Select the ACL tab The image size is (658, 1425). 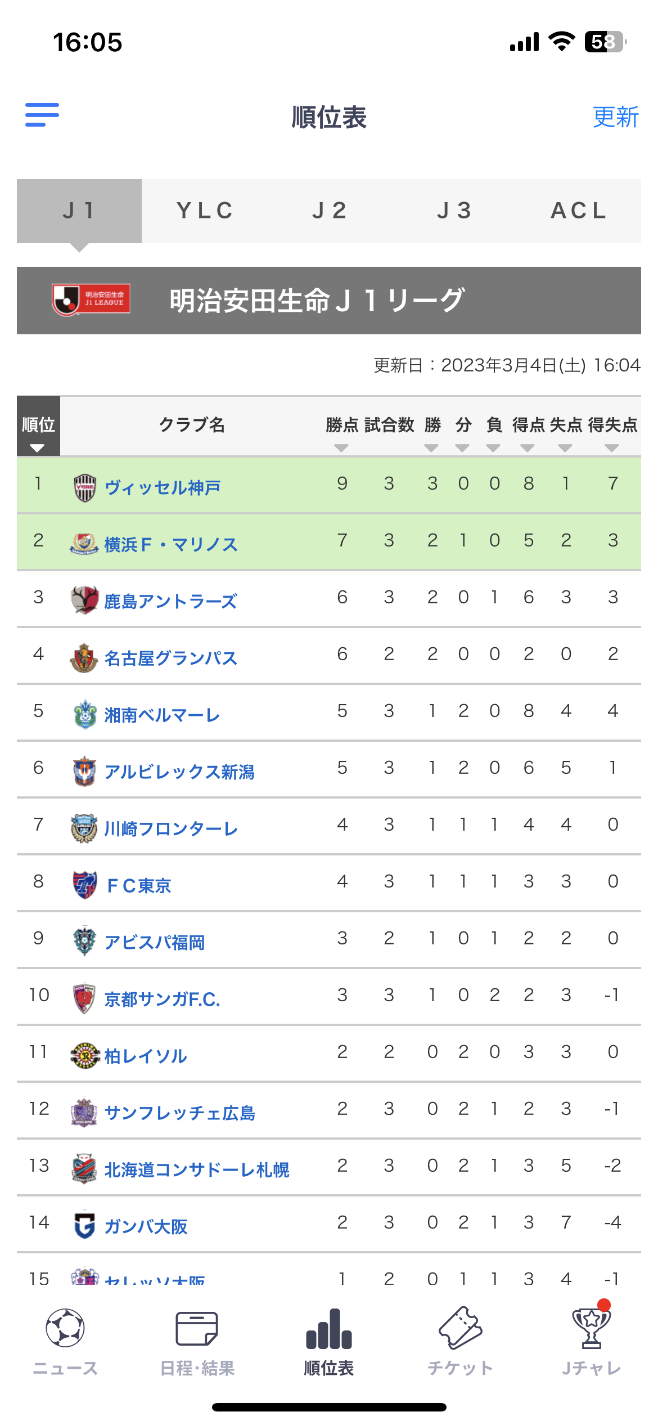pos(579,211)
